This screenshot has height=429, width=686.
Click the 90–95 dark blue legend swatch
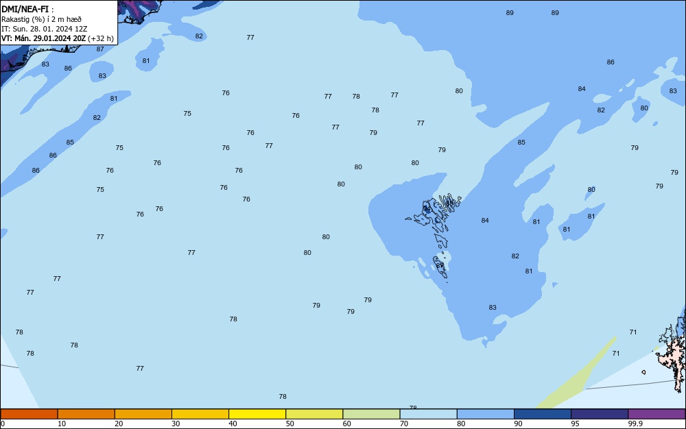pos(543,414)
